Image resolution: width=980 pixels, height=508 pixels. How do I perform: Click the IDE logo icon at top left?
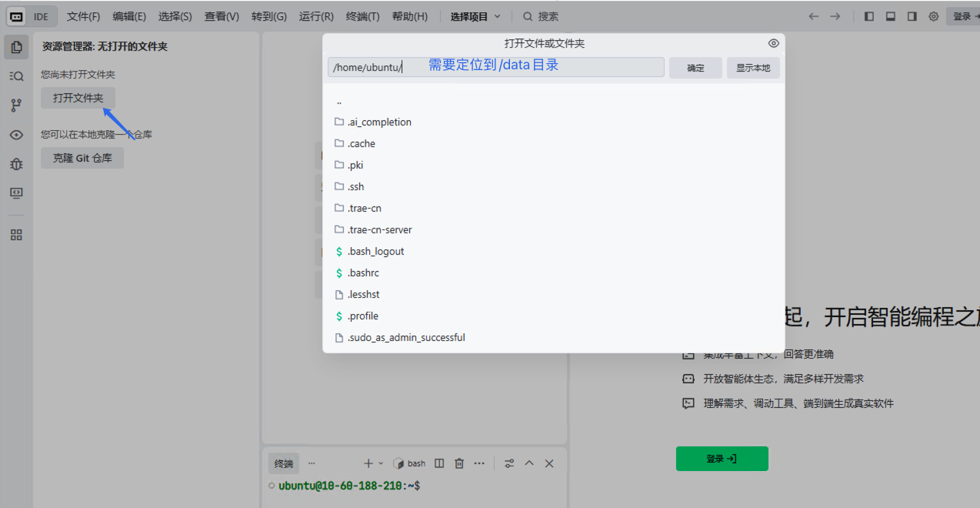[16, 16]
